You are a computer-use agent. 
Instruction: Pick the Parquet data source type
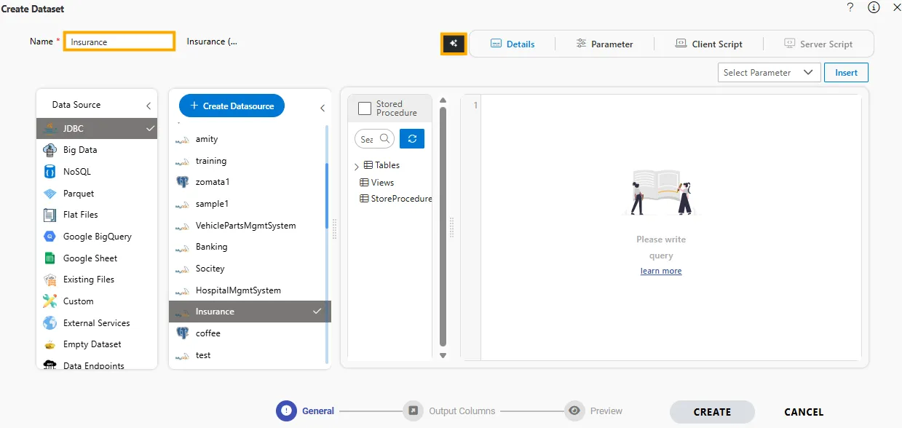click(78, 194)
